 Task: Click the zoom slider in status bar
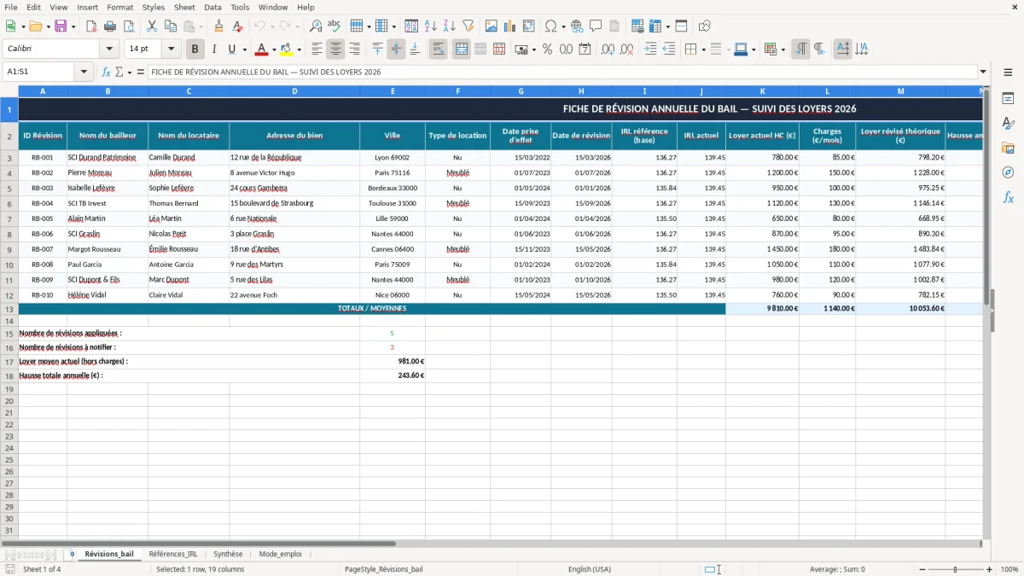pos(956,569)
